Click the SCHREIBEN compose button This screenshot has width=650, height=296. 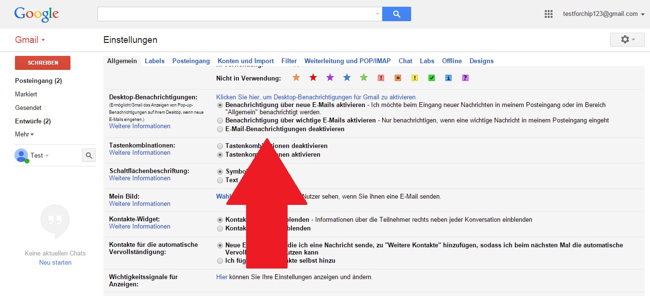42,63
